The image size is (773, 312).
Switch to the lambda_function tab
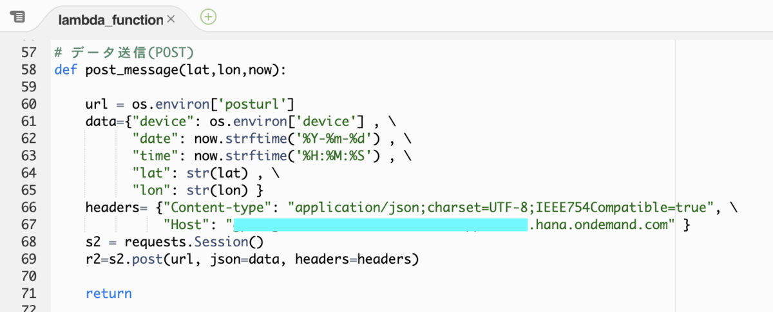(110, 20)
